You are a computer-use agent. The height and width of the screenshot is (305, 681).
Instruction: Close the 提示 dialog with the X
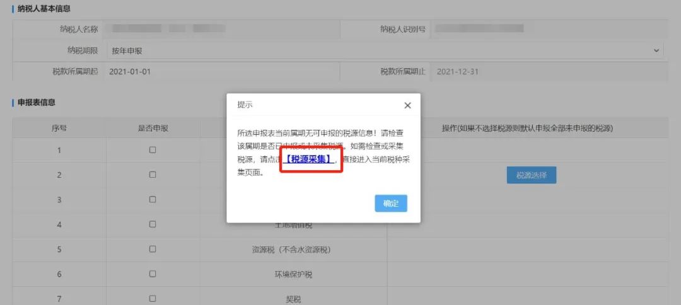[407, 105]
